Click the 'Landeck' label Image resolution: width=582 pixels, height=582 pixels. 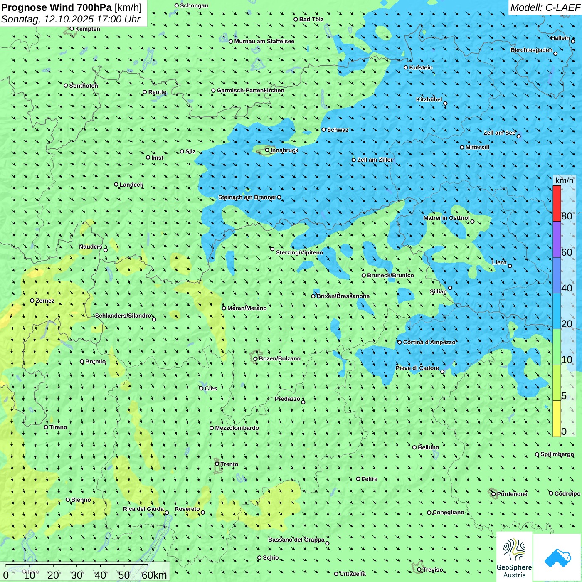click(x=131, y=185)
